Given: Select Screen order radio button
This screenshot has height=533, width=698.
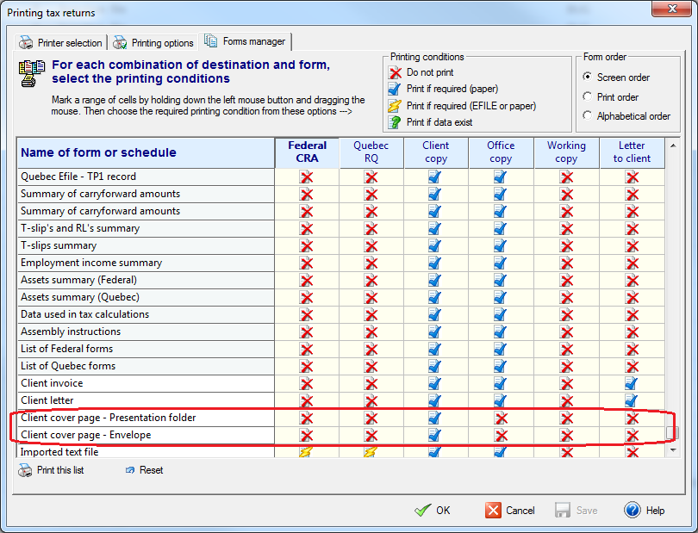Looking at the screenshot, I should coord(589,77).
